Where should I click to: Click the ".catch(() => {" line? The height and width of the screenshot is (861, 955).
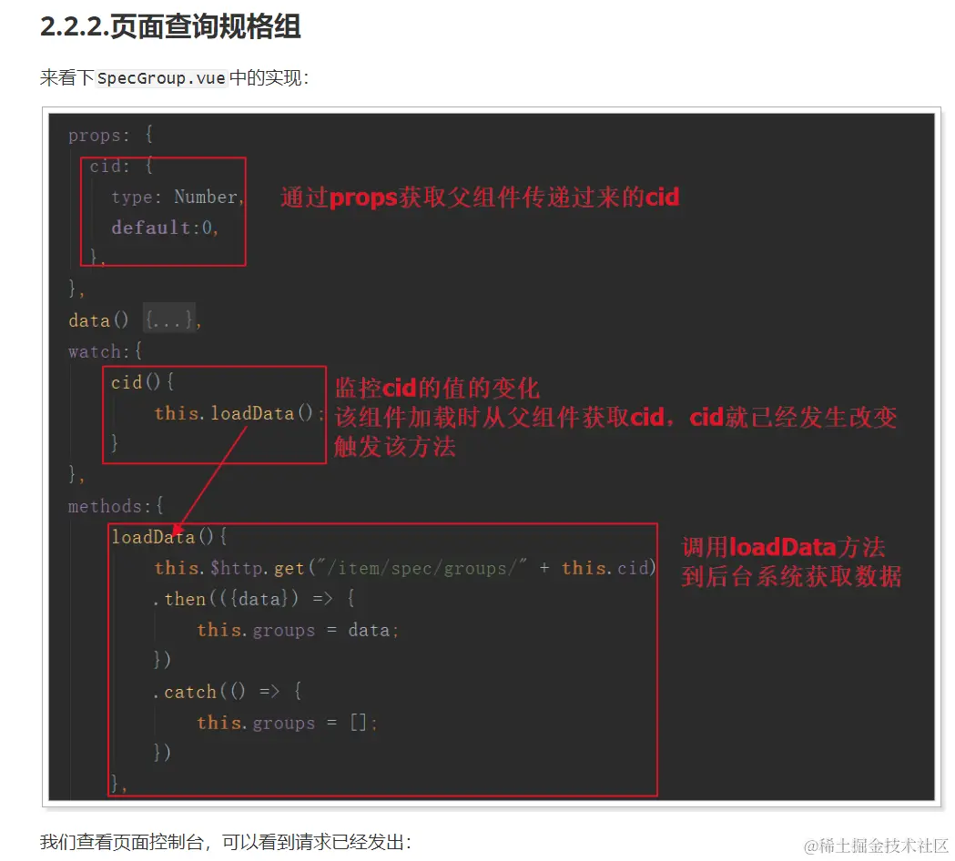[228, 692]
